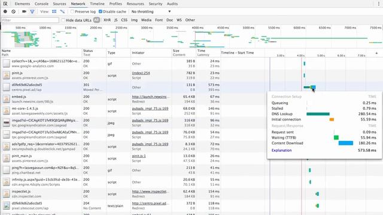Toggle the capture screenshots camera icon
383x215 pixels.
coord(24,11)
